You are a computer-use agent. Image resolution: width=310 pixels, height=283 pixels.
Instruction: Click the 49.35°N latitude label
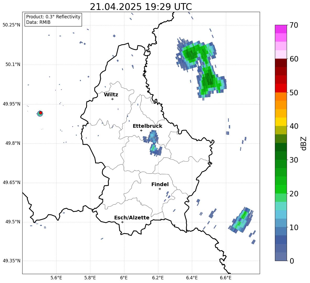click(12, 261)
